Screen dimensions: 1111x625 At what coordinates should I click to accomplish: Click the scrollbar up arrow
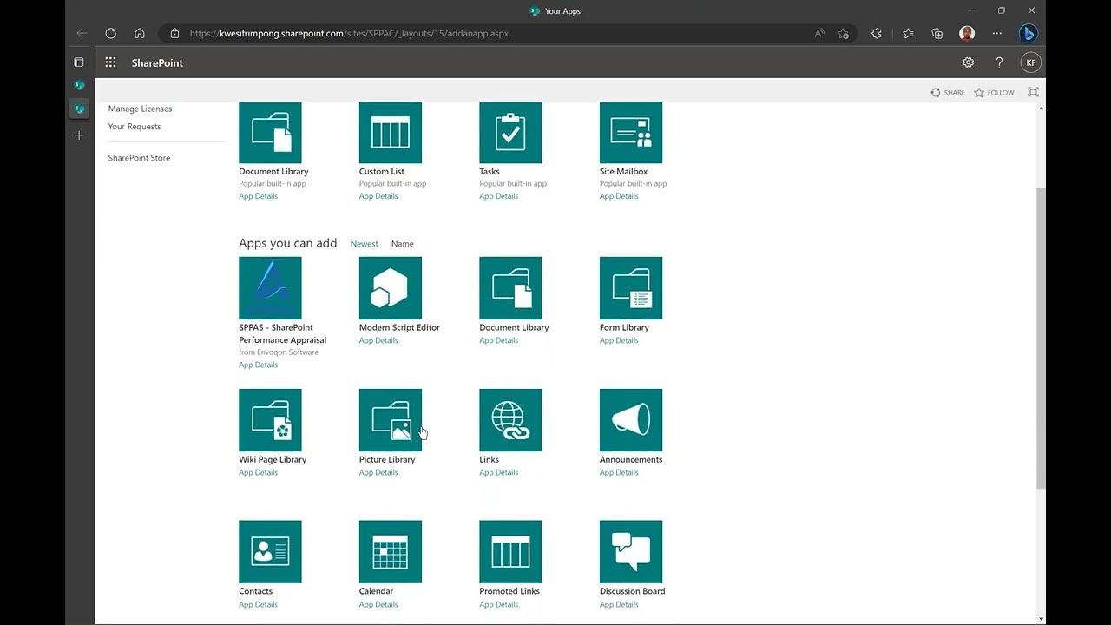pyautogui.click(x=1041, y=109)
